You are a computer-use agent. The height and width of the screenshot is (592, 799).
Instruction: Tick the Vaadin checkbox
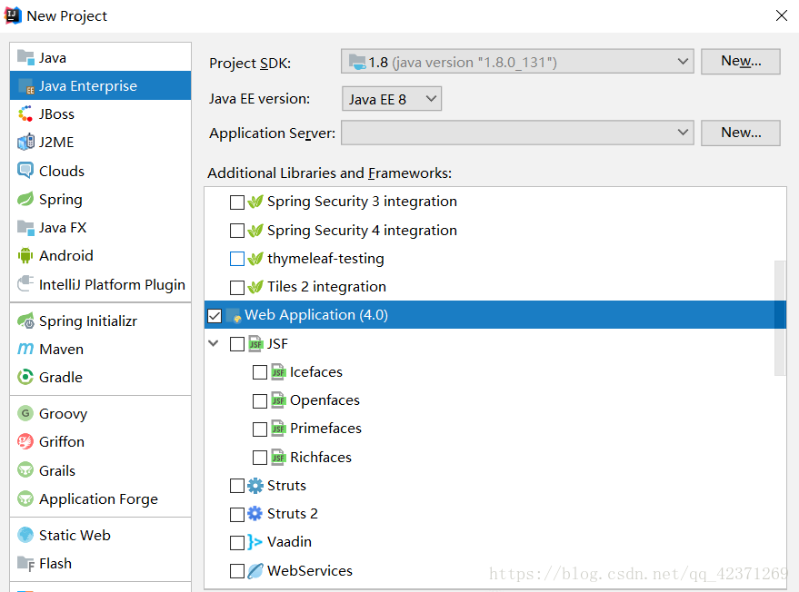point(237,543)
